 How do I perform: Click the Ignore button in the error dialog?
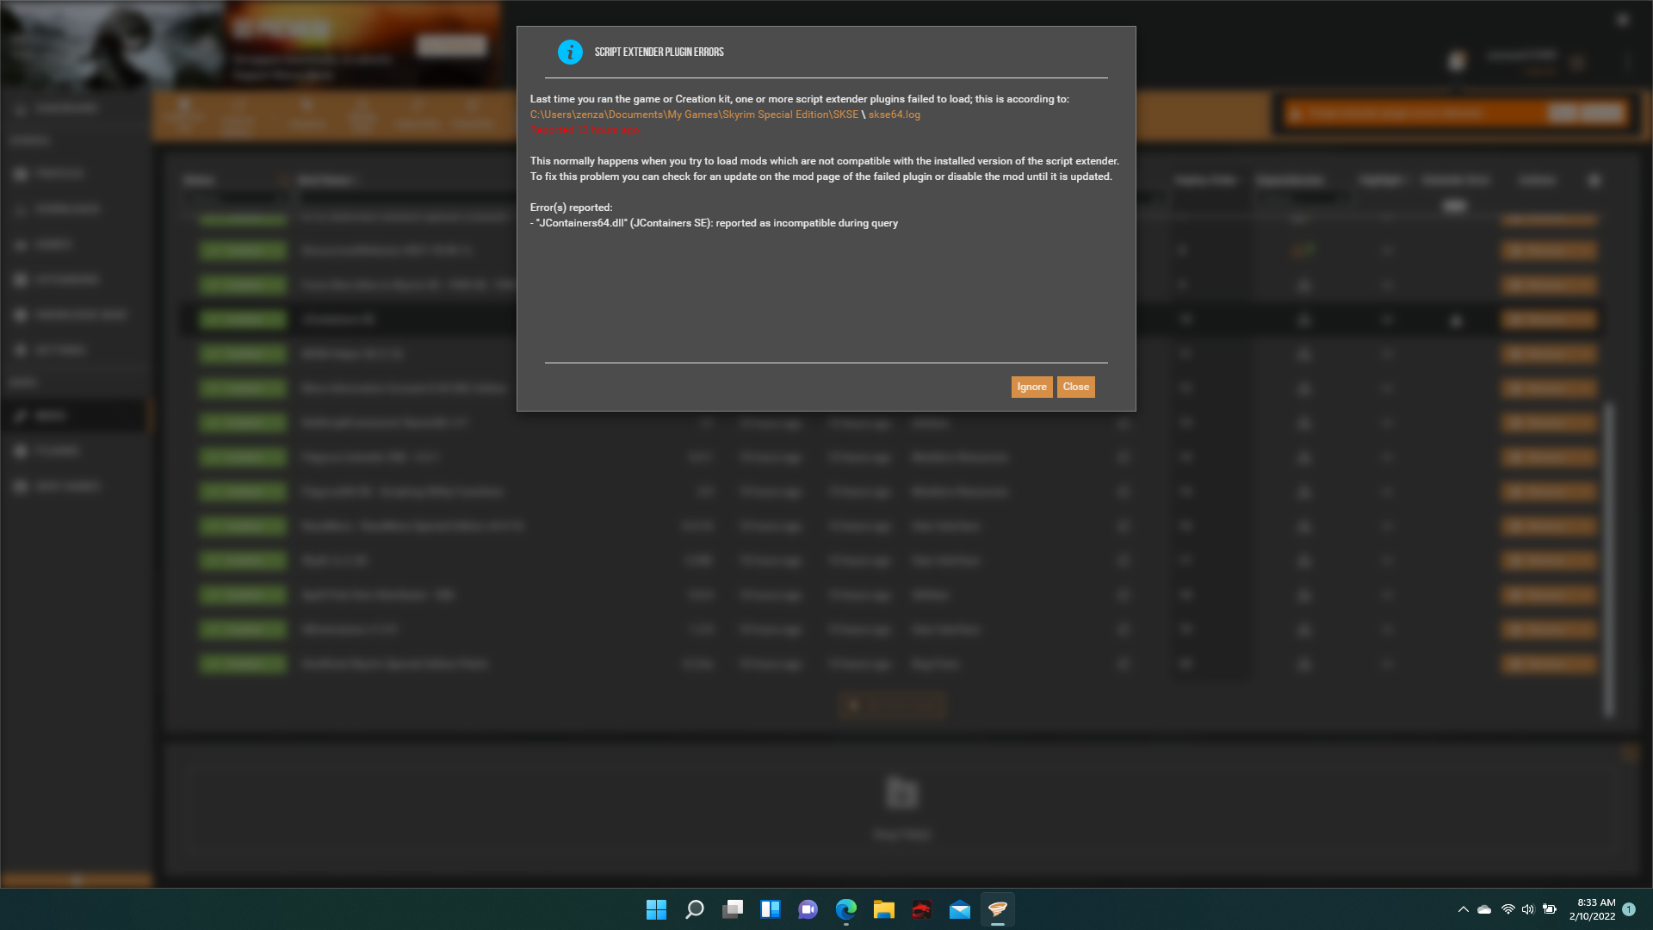1031,387
